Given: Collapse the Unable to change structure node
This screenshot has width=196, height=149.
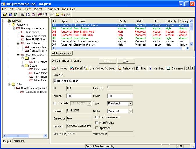Looking at the screenshot, I should tap(14, 88).
